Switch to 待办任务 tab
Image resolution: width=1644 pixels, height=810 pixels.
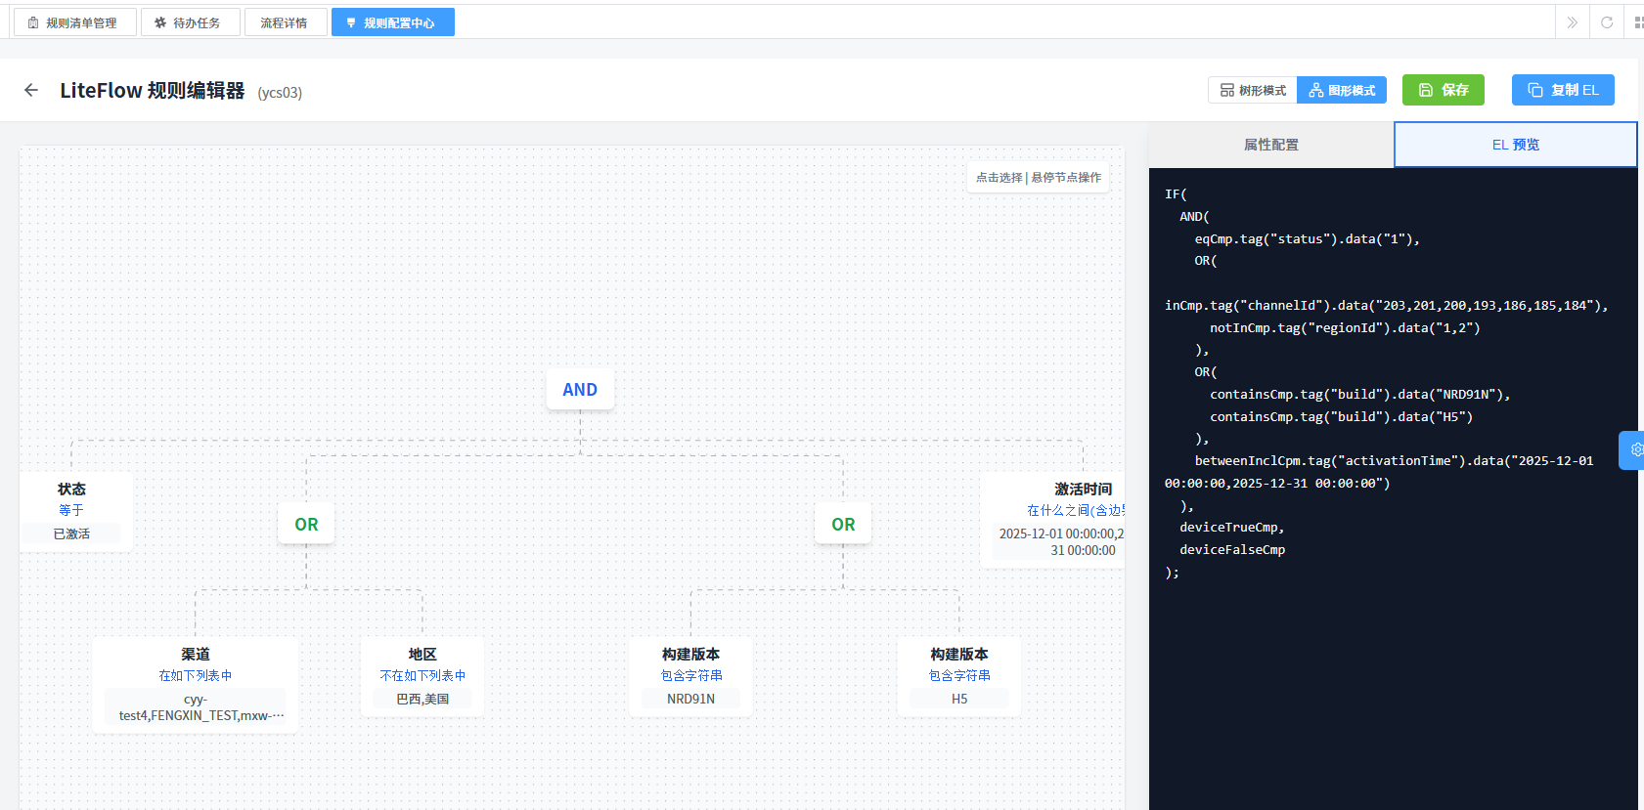pos(189,22)
